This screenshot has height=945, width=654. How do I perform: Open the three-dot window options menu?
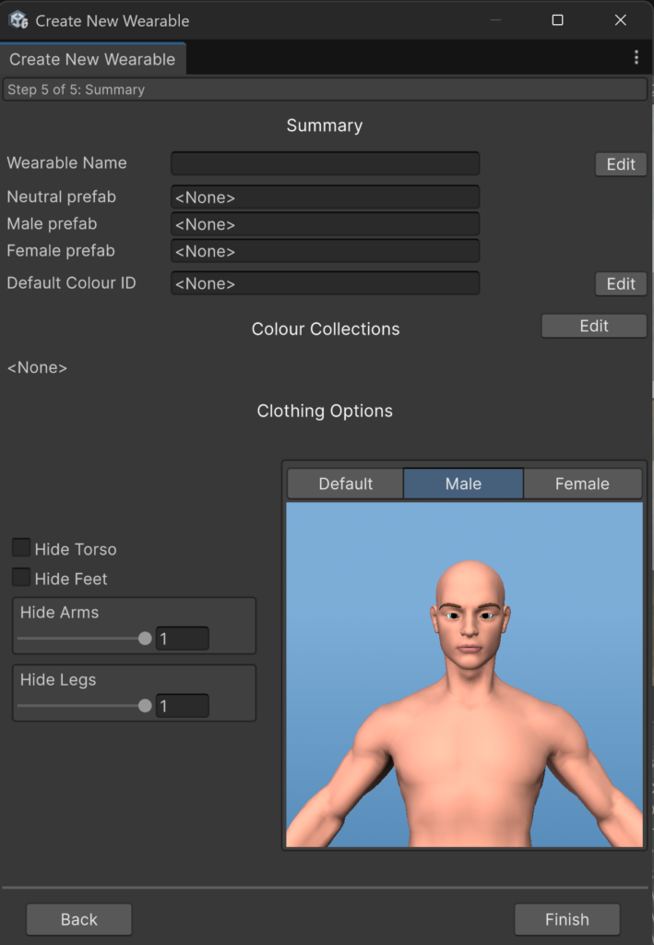tap(636, 58)
